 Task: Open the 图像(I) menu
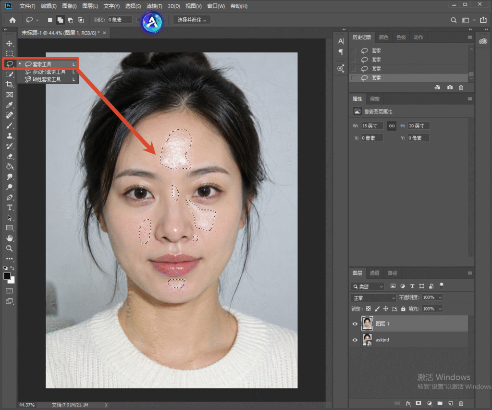click(69, 6)
